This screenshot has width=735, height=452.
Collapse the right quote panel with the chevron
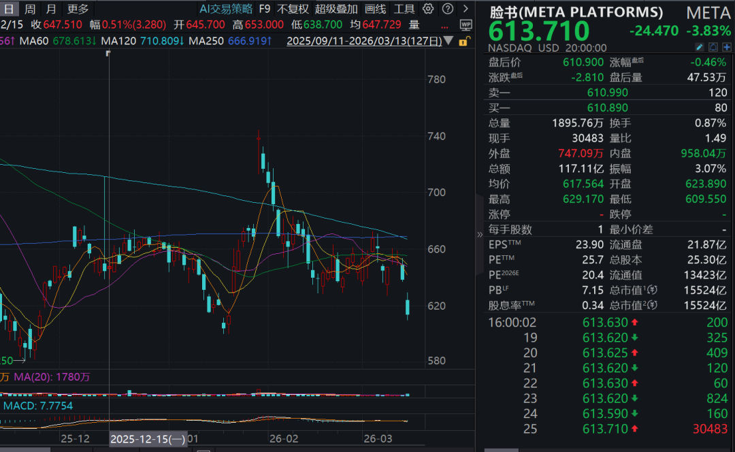click(480, 235)
